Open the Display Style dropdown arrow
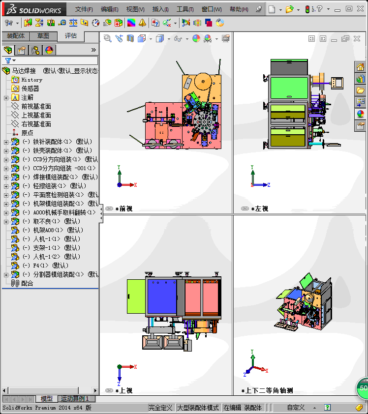This screenshot has height=414, width=368. pos(169,39)
